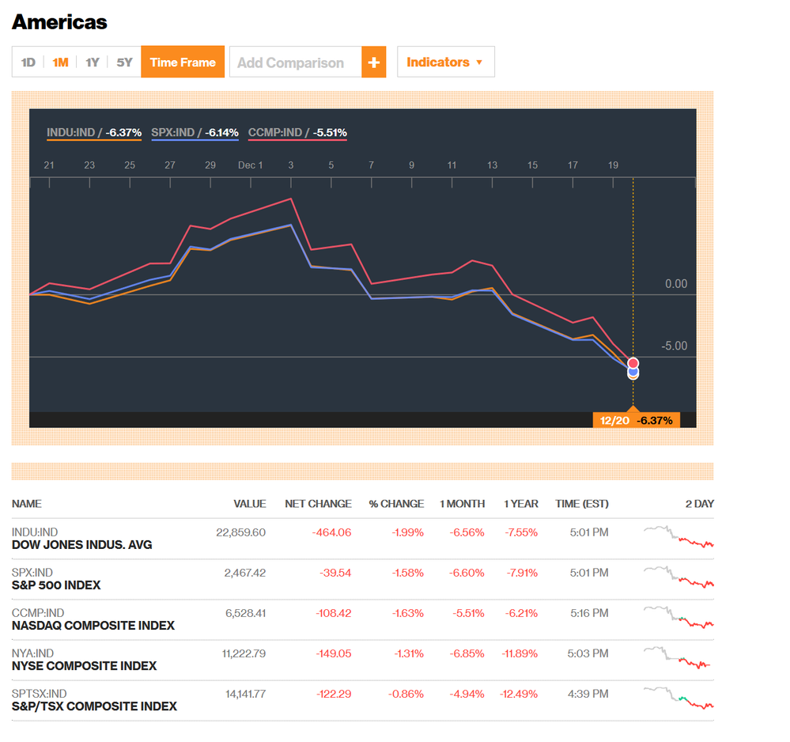The height and width of the screenshot is (742, 790).
Task: Select the 1D time range tab
Action: [x=28, y=62]
